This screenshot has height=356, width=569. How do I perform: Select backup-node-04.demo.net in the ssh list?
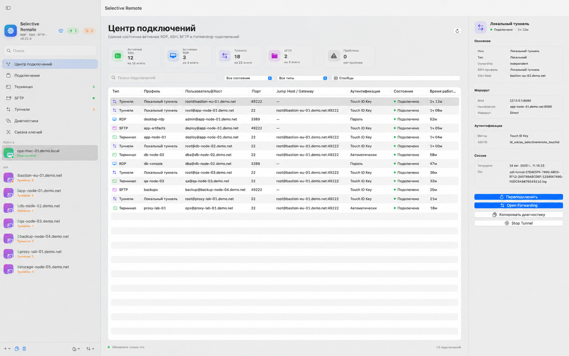tap(50, 239)
